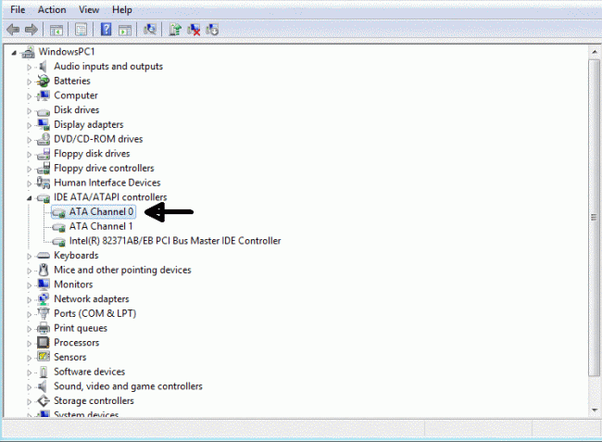Select the Intel 82371AB/EB IDE Controller
602x442 pixels.
(174, 241)
